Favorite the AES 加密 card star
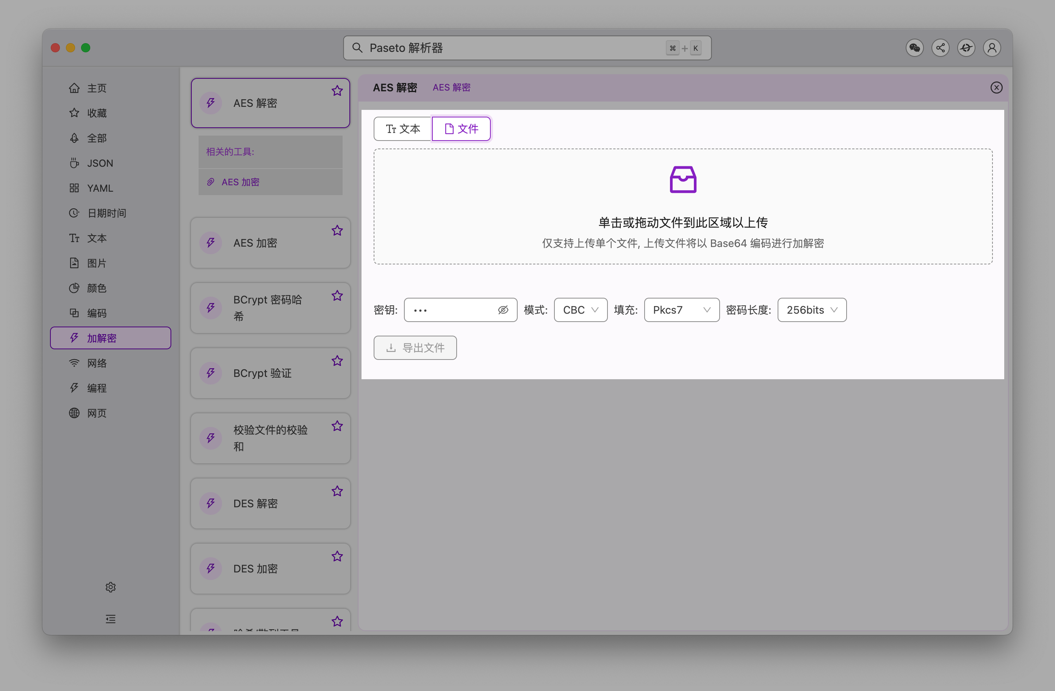 pos(337,230)
